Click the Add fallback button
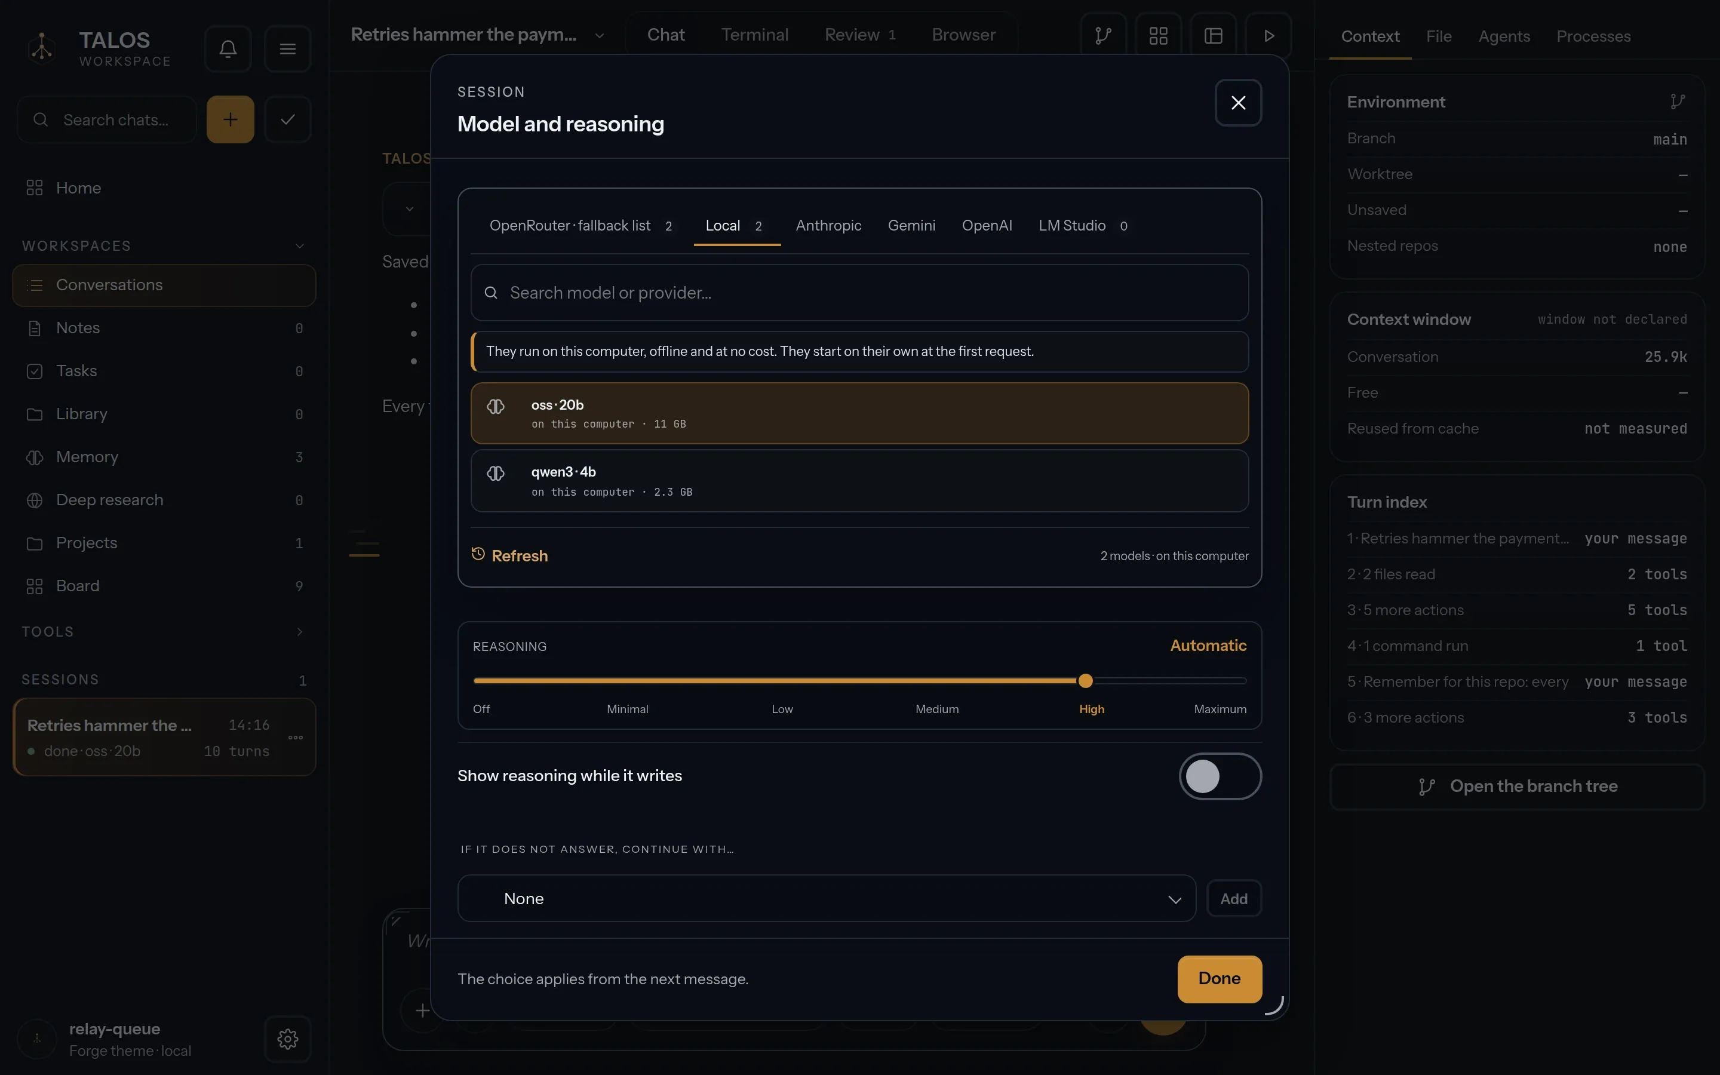 [x=1234, y=898]
